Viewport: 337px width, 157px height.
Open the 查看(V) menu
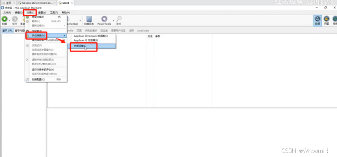42,13
